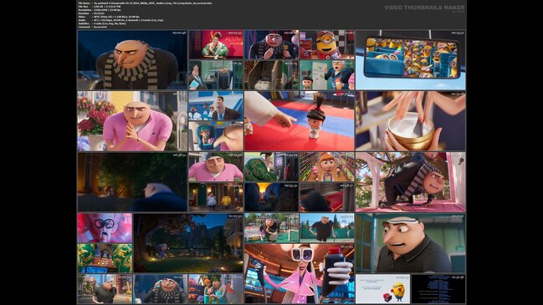Open thumbnail of Lucy and Gru holding baby

[216, 289]
